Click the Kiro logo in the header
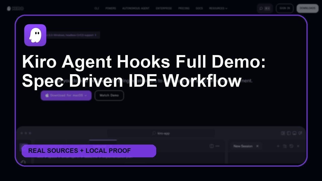 pyautogui.click(x=15, y=9)
